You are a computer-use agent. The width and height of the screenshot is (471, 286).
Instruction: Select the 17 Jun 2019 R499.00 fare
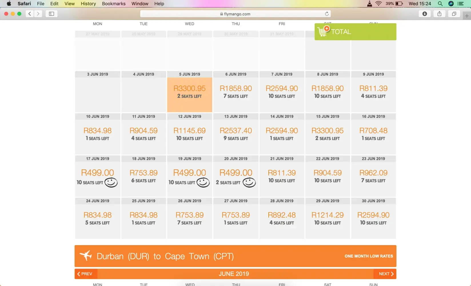click(x=97, y=176)
